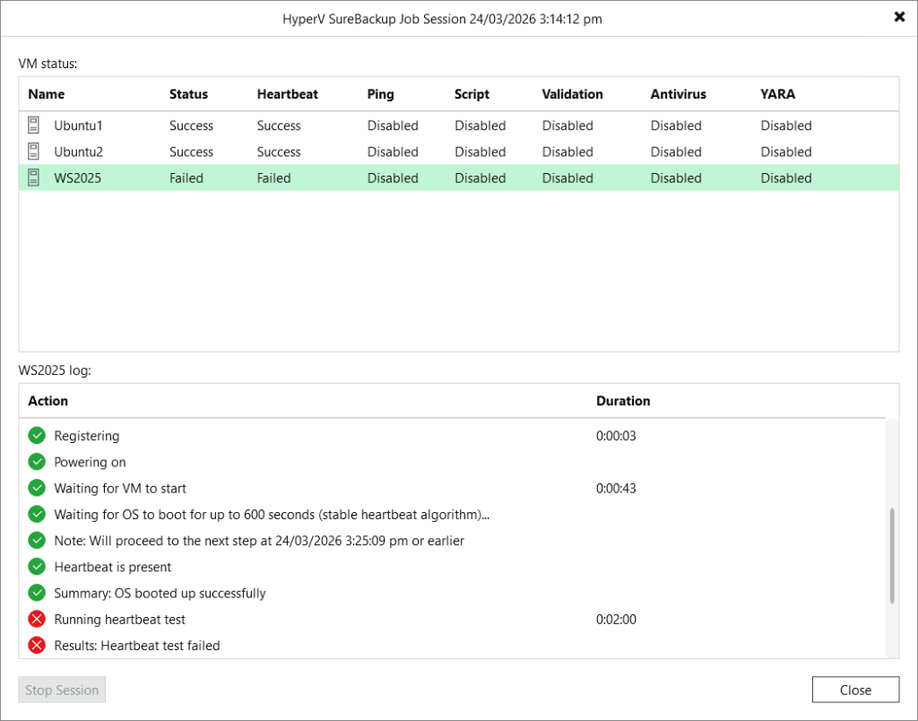Click the Heartbeat column header
The image size is (918, 721).
coord(287,94)
